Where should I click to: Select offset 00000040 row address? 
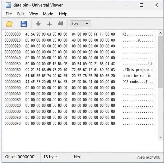point(13,58)
